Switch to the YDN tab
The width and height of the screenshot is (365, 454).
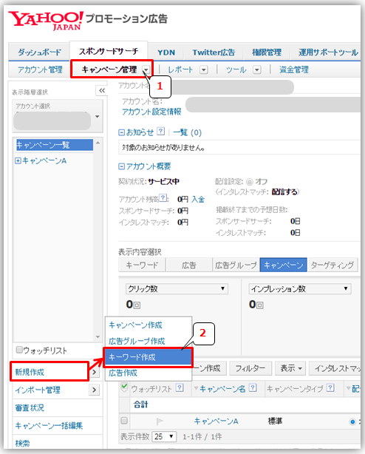[x=166, y=52]
